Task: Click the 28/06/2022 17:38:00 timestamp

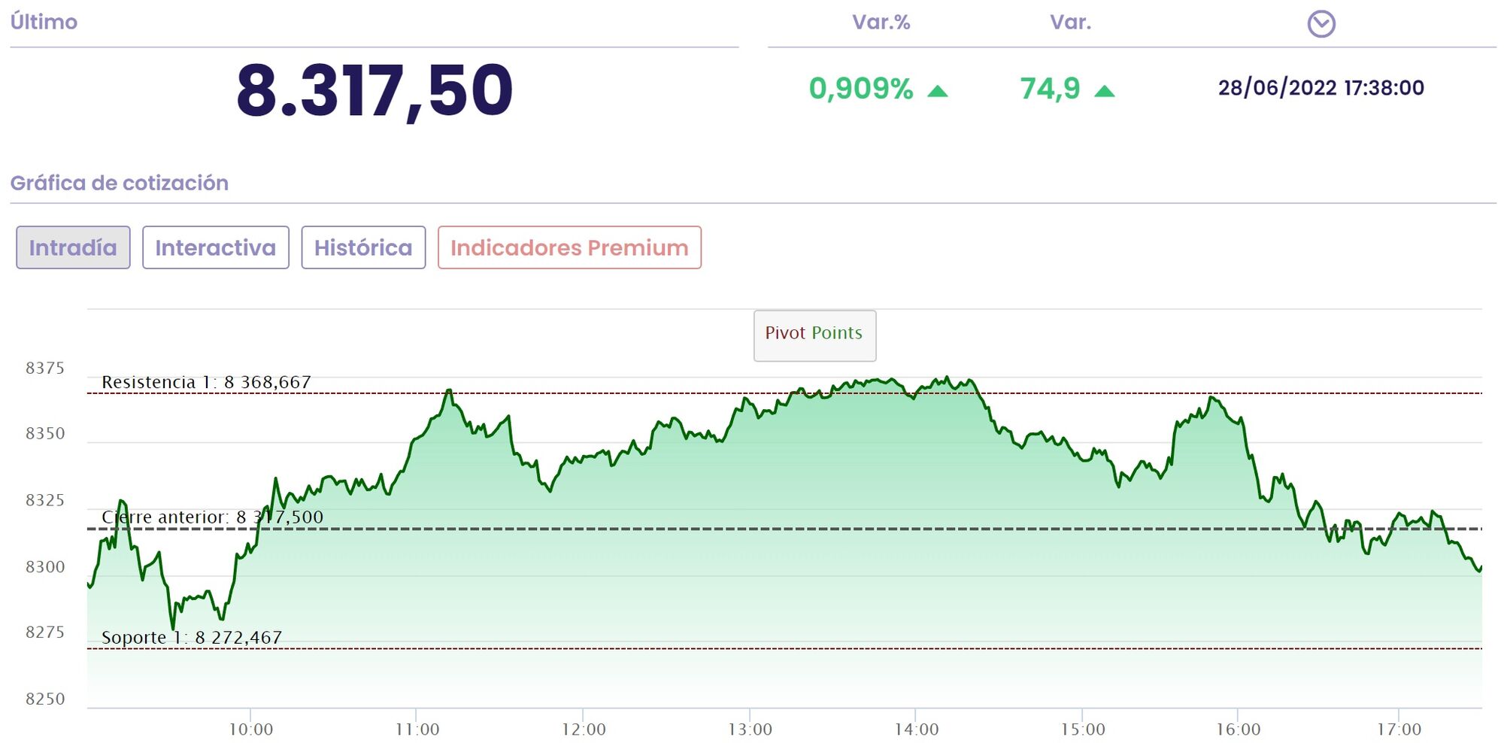Action: pos(1321,88)
